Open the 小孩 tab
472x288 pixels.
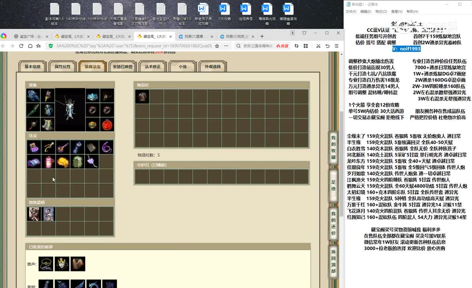coord(183,66)
